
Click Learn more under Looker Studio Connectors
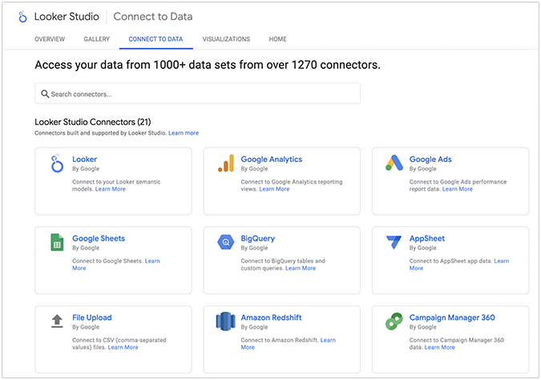[x=184, y=133]
